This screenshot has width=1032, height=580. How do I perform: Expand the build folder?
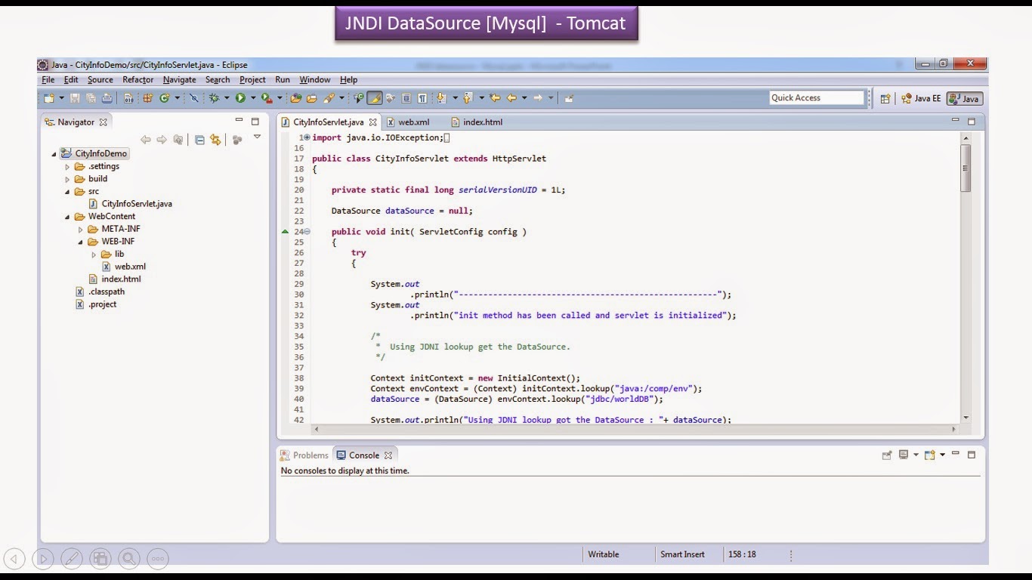point(67,179)
